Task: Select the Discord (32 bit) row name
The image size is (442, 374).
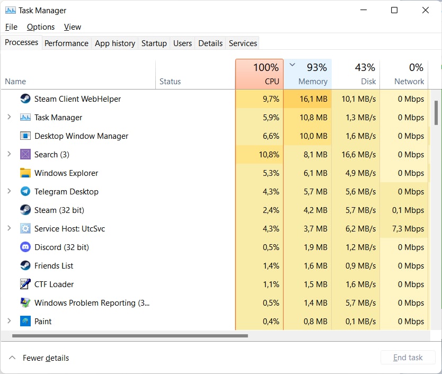Action: coord(61,247)
